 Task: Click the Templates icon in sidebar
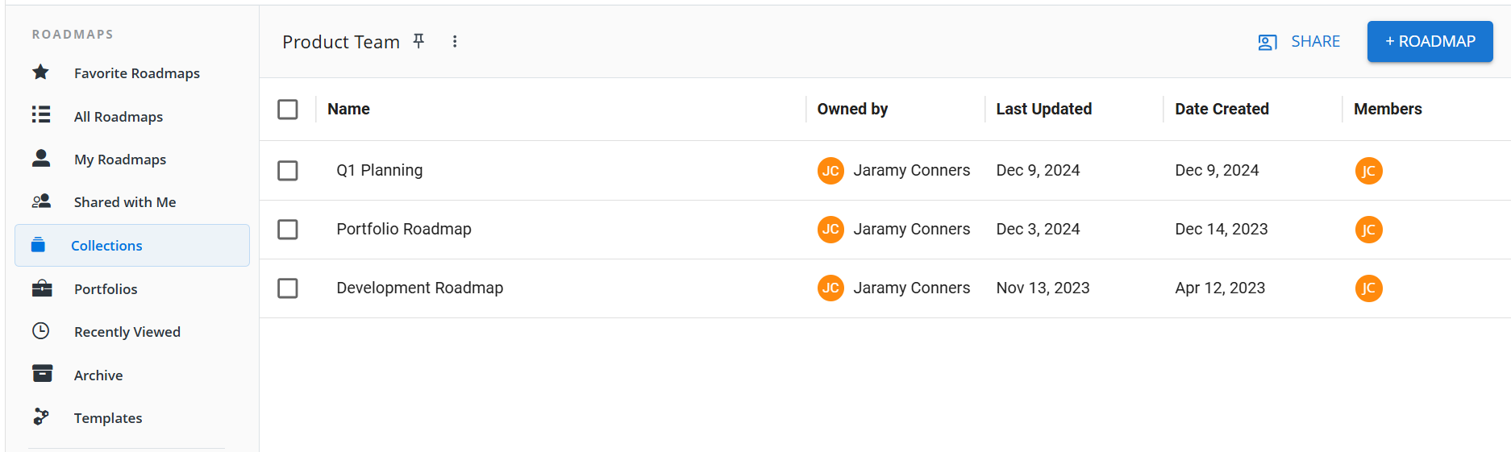pyautogui.click(x=41, y=417)
